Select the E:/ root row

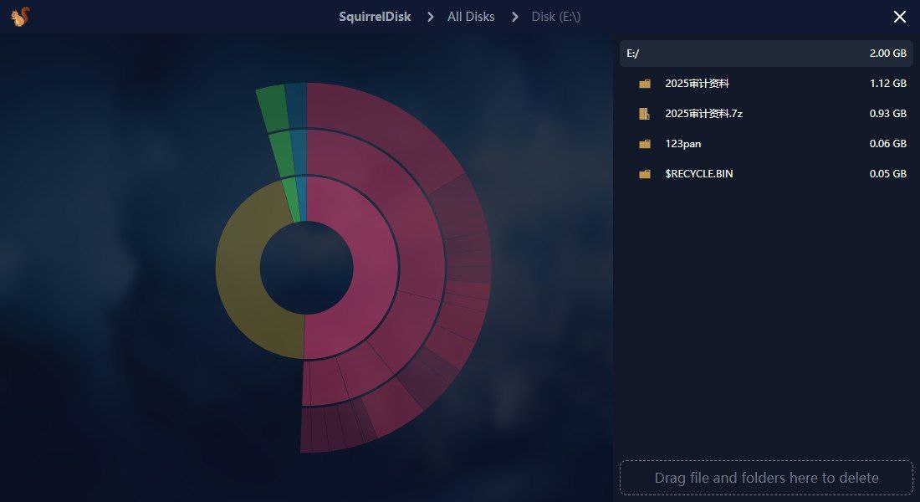point(765,54)
